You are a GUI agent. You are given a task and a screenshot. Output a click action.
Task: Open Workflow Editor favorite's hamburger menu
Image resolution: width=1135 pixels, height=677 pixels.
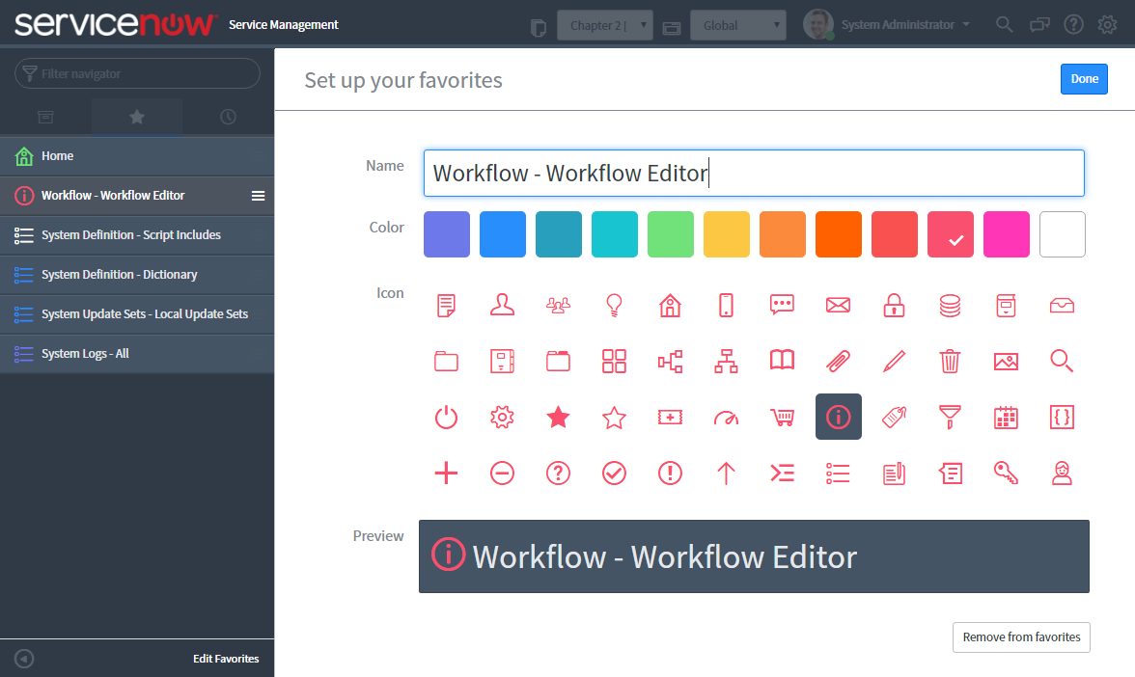point(258,196)
